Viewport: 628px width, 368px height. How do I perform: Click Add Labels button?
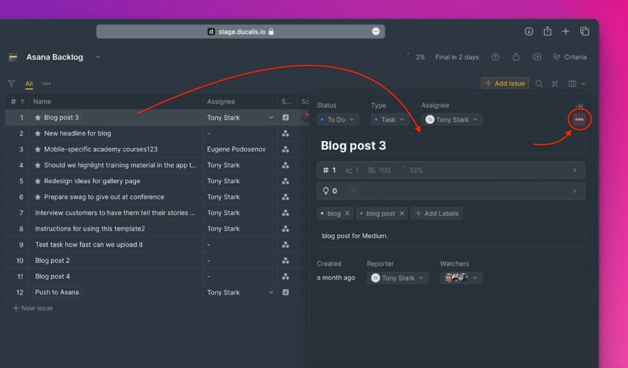click(437, 213)
